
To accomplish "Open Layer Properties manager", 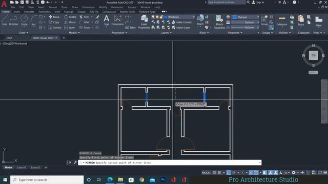I will (144, 22).
